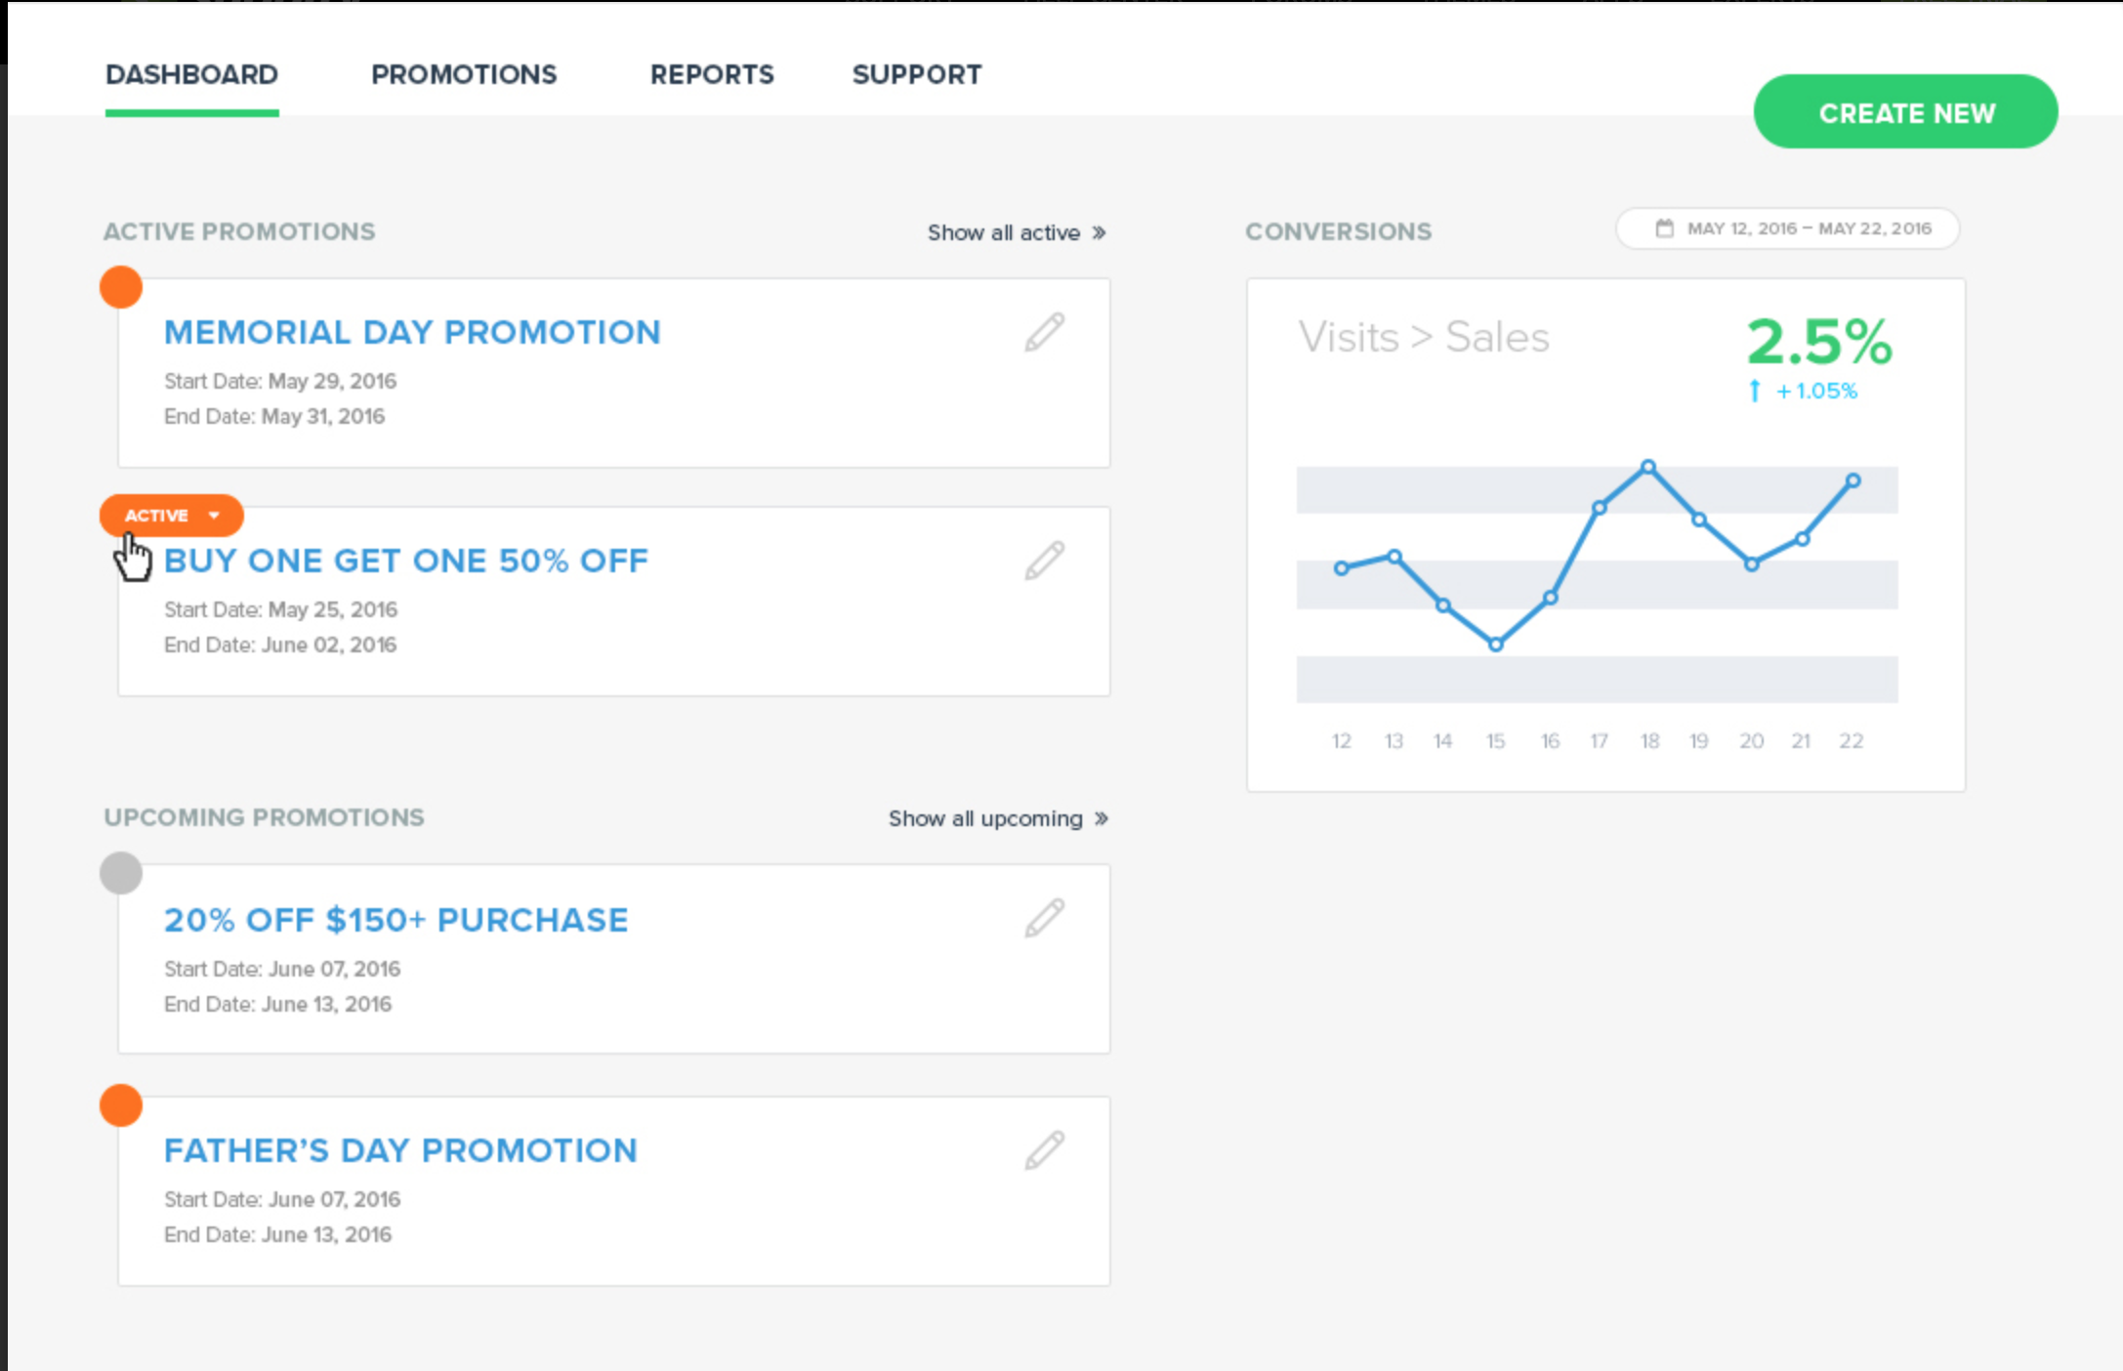Follow the Show all active link
Image resolution: width=2123 pixels, height=1371 pixels.
(x=1016, y=232)
